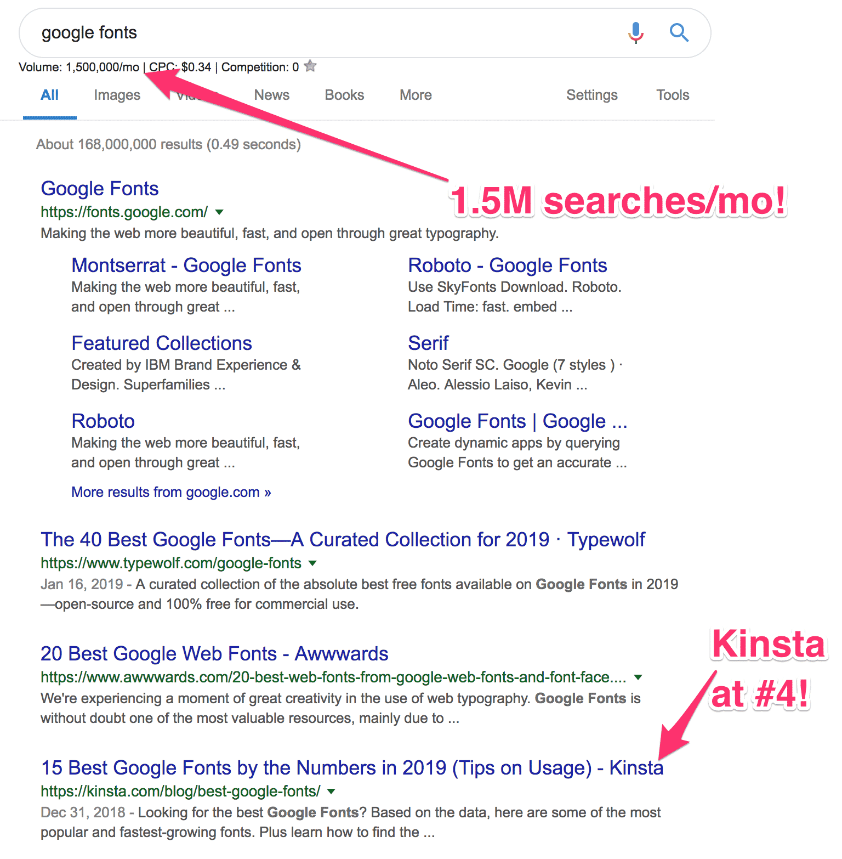Expand dropdown arrow beside kinsta.com URL
This screenshot has width=842, height=859.
(331, 791)
